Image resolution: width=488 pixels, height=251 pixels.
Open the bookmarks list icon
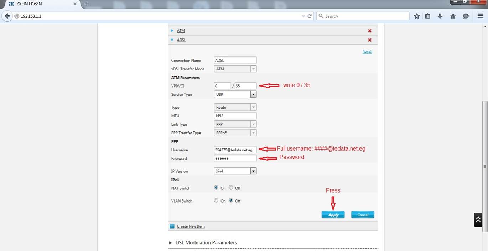coord(428,16)
